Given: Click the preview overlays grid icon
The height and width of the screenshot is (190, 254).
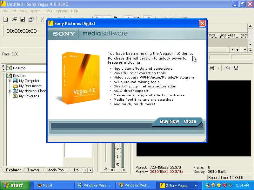Looking at the screenshot, I should (212, 68).
